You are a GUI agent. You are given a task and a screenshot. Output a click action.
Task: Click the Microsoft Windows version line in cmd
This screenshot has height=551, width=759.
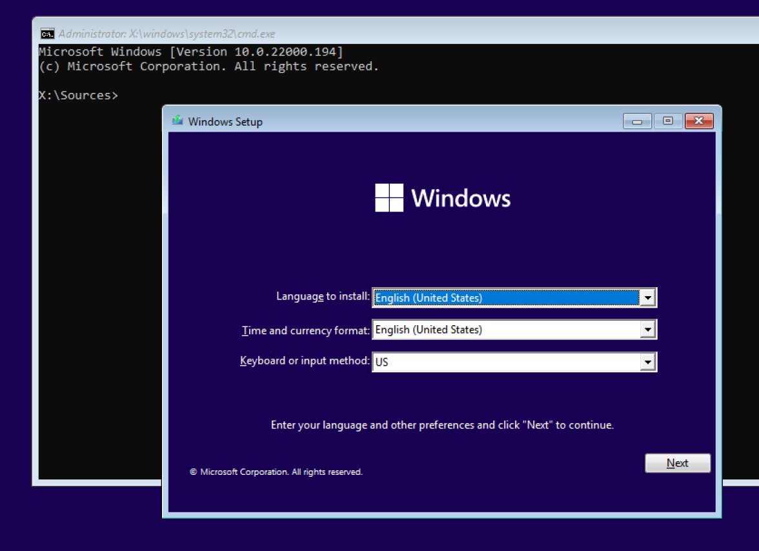pos(191,52)
